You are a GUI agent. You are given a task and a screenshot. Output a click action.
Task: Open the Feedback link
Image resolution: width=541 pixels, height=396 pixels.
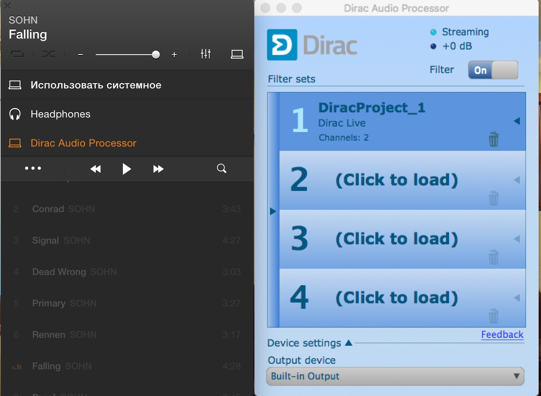502,335
